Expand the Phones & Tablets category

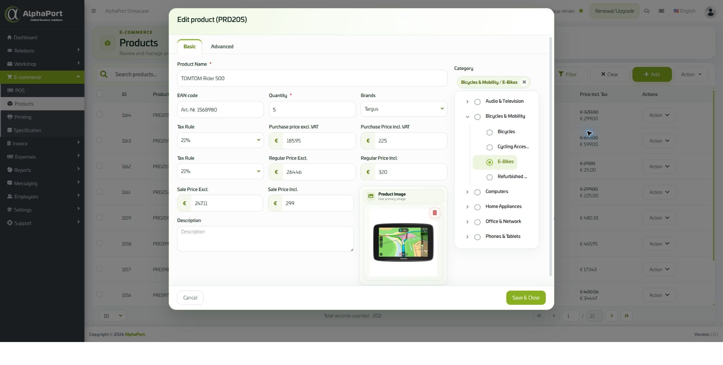[x=467, y=237]
